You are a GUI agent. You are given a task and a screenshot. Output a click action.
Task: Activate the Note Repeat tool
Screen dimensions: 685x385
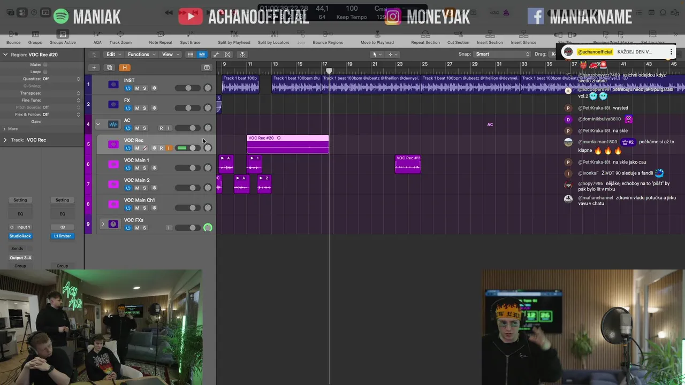(x=161, y=38)
